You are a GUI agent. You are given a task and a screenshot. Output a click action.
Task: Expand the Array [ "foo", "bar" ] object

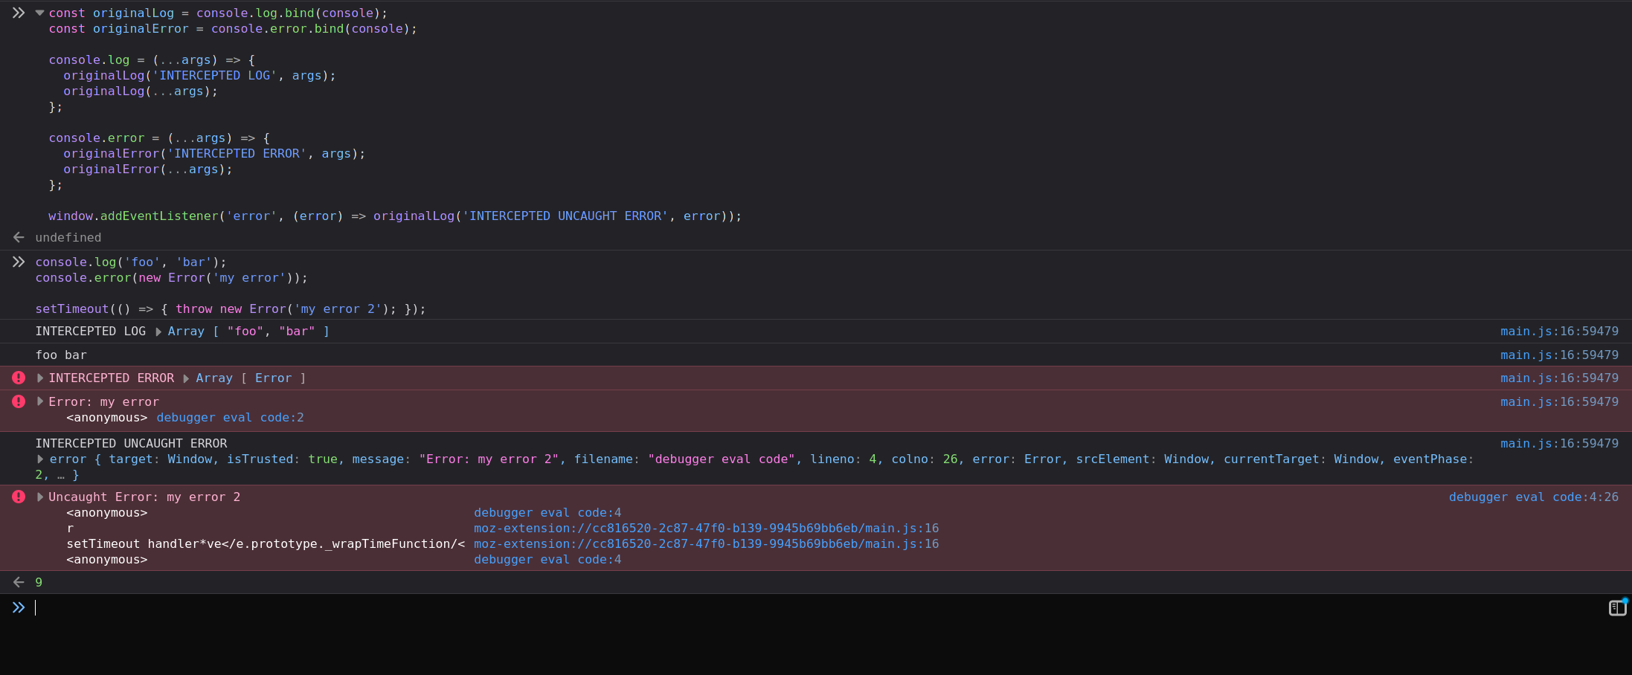coord(158,332)
